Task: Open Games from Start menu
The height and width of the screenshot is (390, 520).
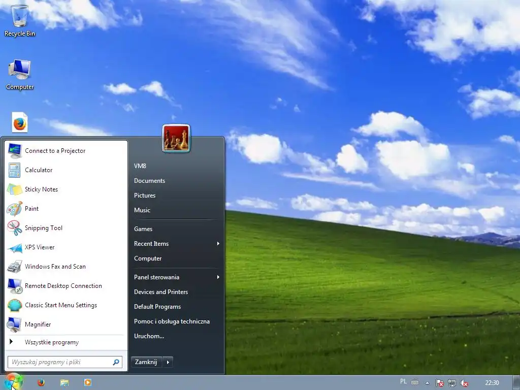Action: [x=143, y=229]
